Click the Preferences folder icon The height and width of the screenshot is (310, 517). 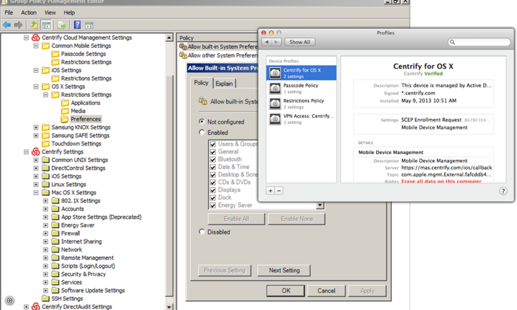coord(65,119)
